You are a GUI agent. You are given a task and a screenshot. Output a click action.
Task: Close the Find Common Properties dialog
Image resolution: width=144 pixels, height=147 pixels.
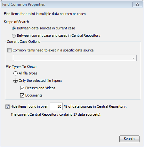point(137,4)
